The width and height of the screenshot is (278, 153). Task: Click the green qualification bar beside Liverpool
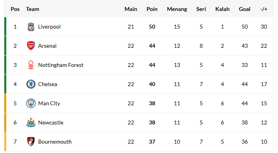click(x=5, y=27)
